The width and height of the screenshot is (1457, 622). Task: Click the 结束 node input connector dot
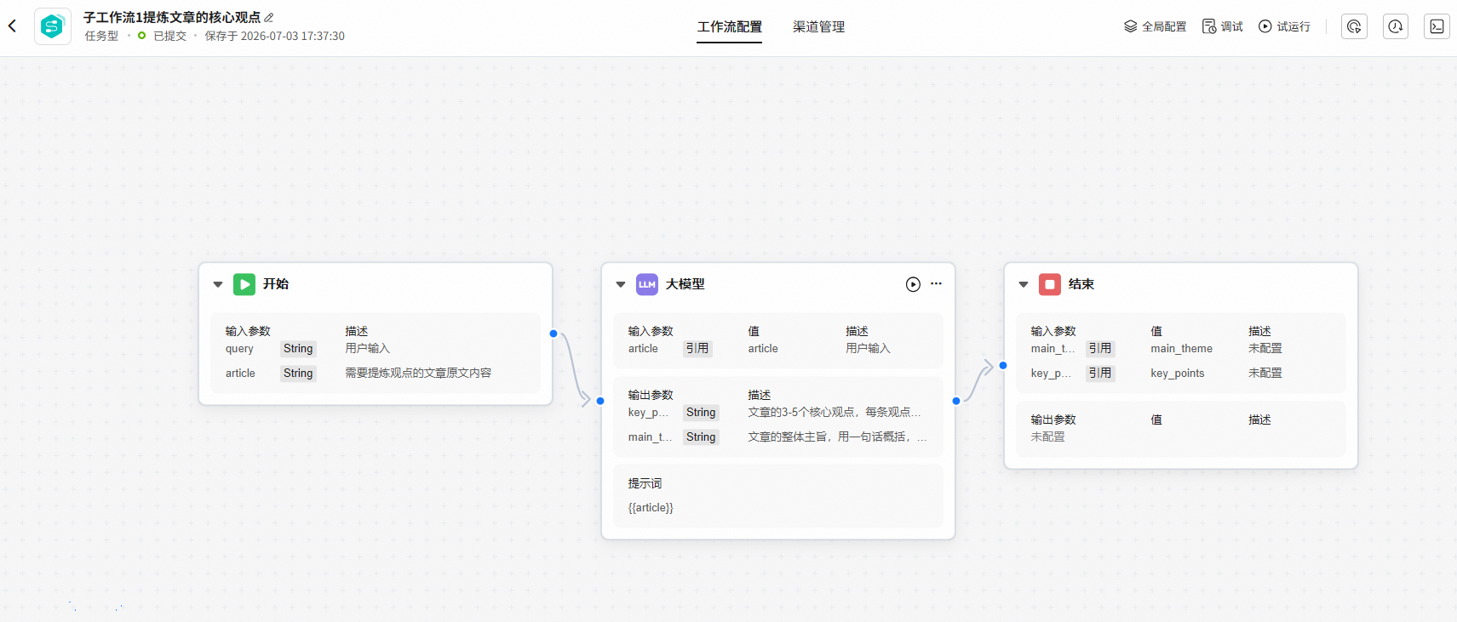coord(1003,365)
